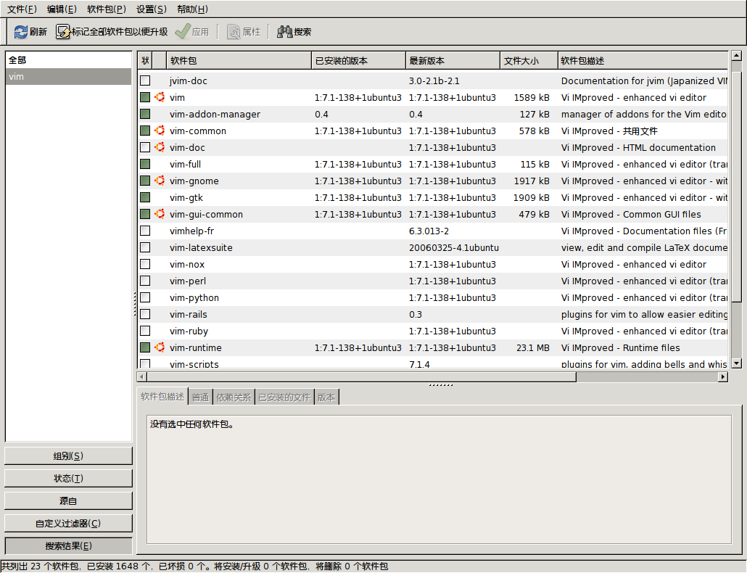Click the horizontal scrollbar right arrow
This screenshot has height=573, width=747.
[x=723, y=376]
